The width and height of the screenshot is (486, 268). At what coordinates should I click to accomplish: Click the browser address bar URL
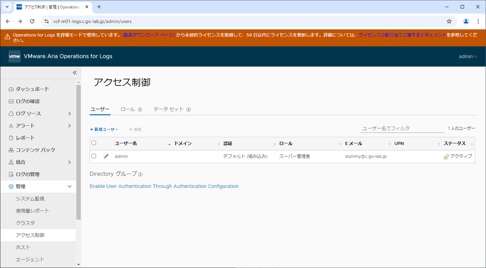92,21
